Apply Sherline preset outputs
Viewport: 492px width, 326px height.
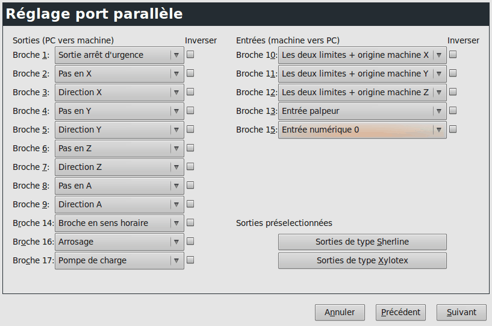pyautogui.click(x=362, y=242)
